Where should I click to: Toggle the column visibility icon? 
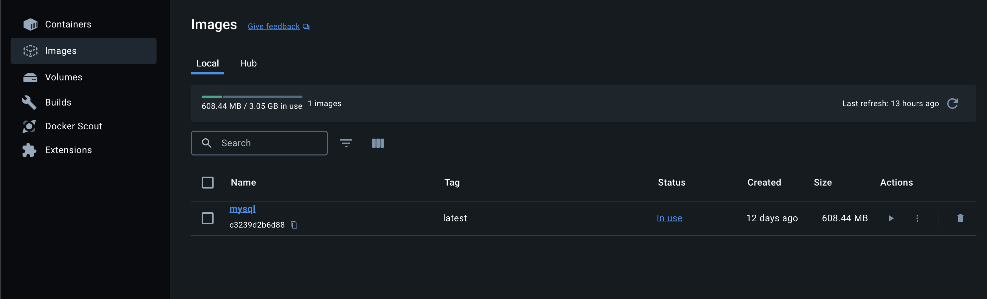[x=378, y=143]
